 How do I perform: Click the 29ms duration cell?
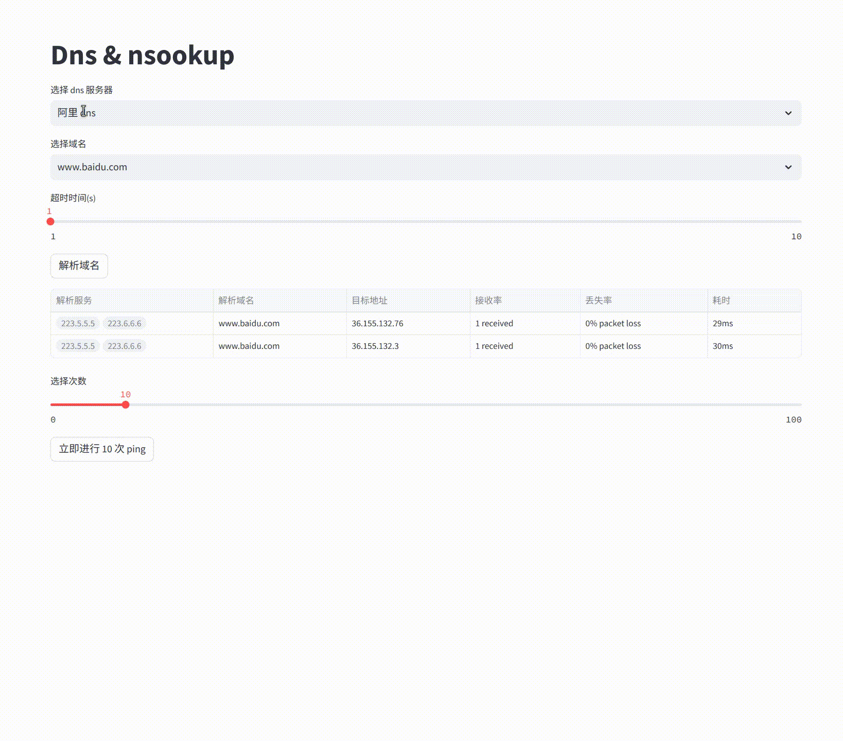click(x=754, y=324)
